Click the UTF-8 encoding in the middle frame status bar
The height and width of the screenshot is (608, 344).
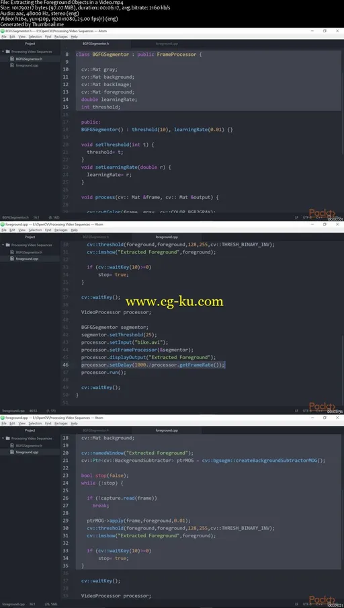[x=307, y=411]
